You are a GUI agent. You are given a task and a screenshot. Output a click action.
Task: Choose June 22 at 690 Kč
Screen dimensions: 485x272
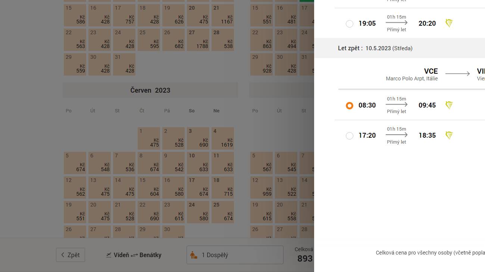coord(149,212)
